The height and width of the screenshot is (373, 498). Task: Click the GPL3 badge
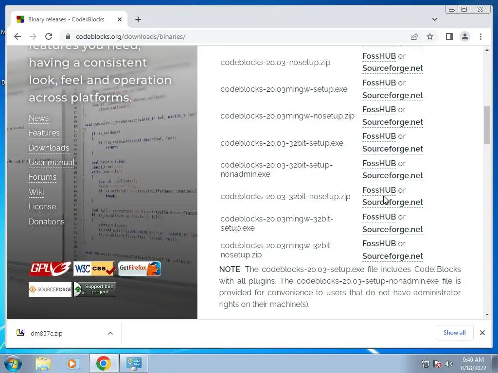pyautogui.click(x=50, y=269)
